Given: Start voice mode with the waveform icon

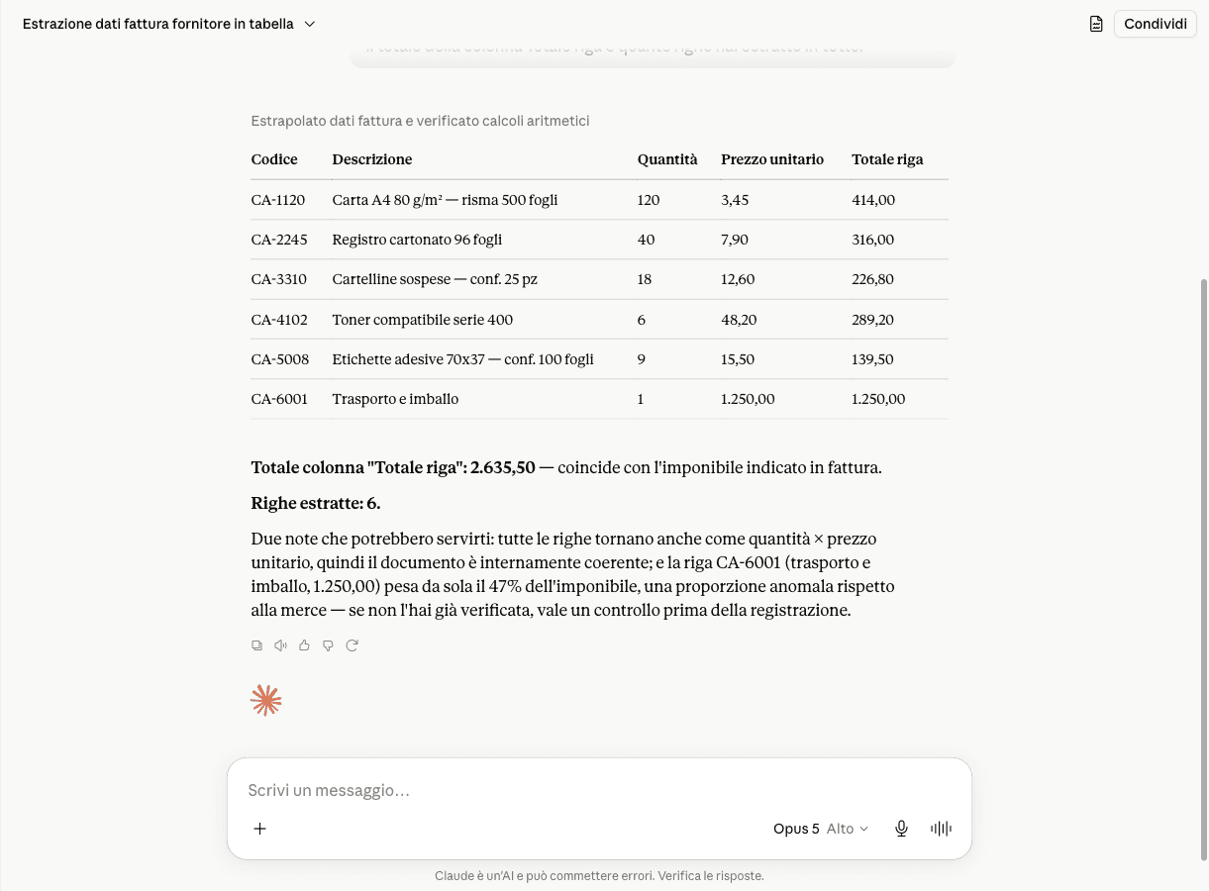Looking at the screenshot, I should [x=941, y=829].
